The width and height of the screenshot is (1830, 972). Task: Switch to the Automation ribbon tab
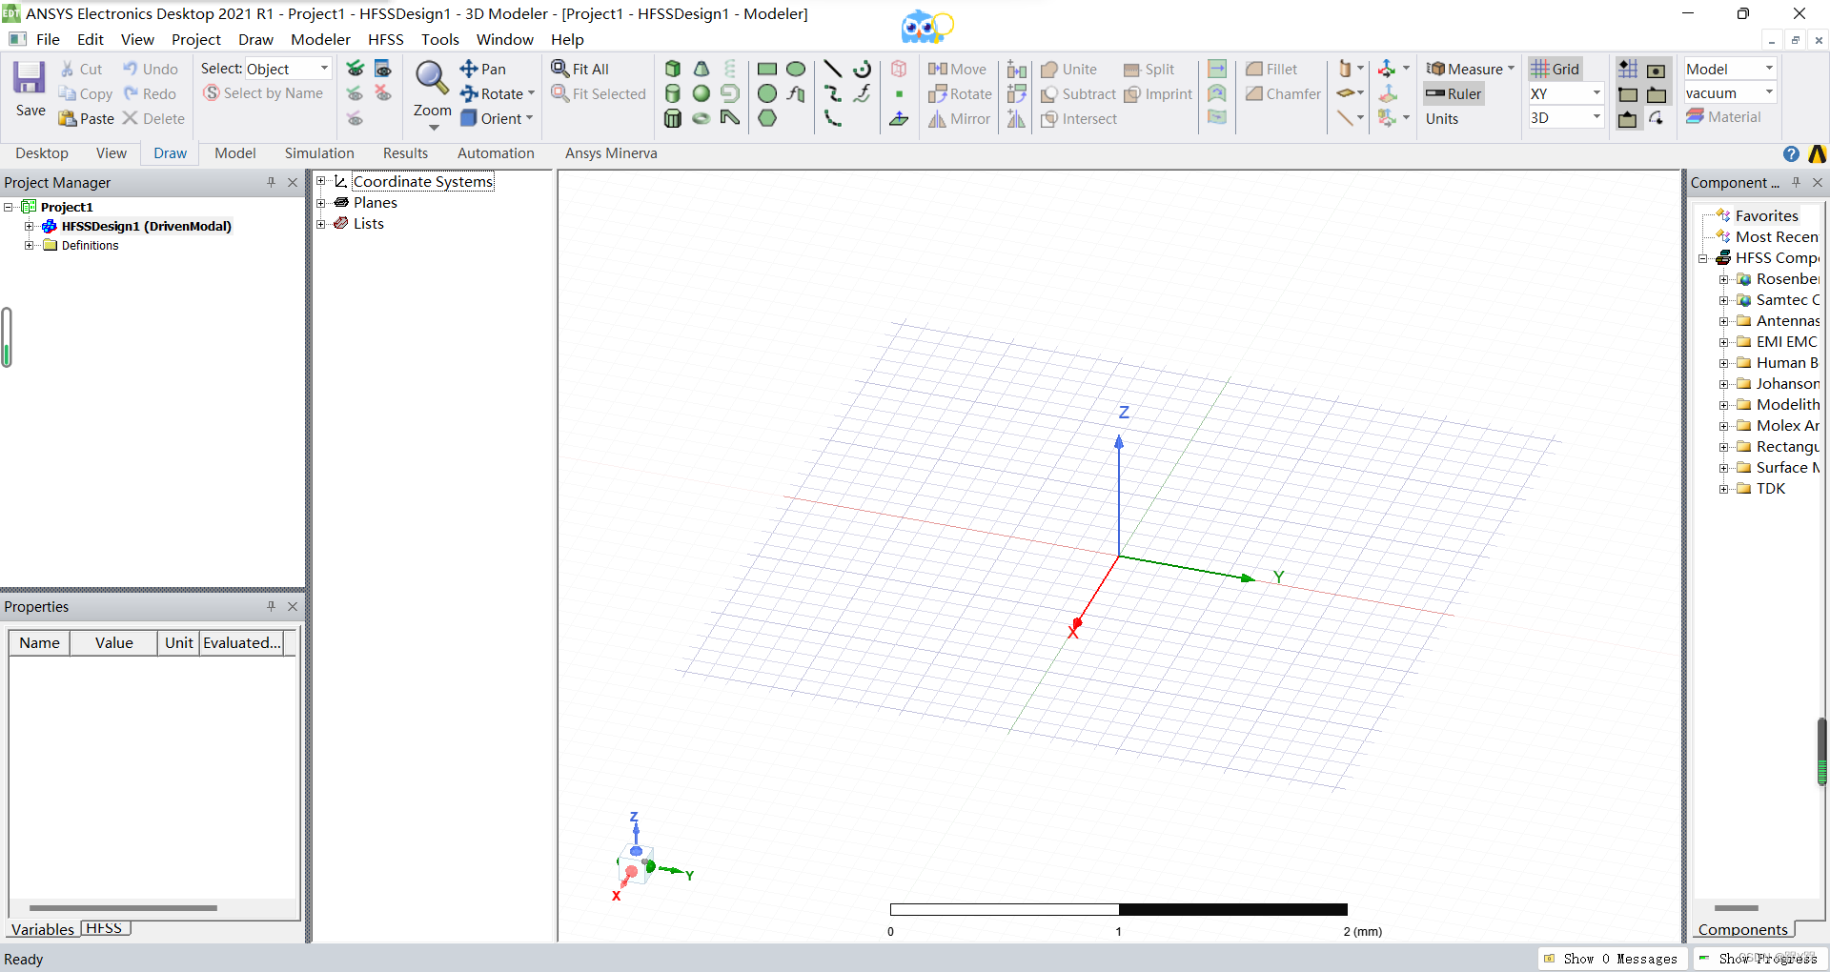[x=496, y=153]
